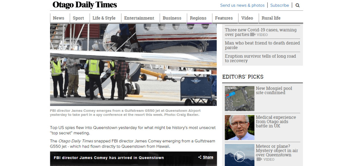The height and width of the screenshot is (166, 357).
Task: Click Send us news & photos link
Action: (242, 5)
